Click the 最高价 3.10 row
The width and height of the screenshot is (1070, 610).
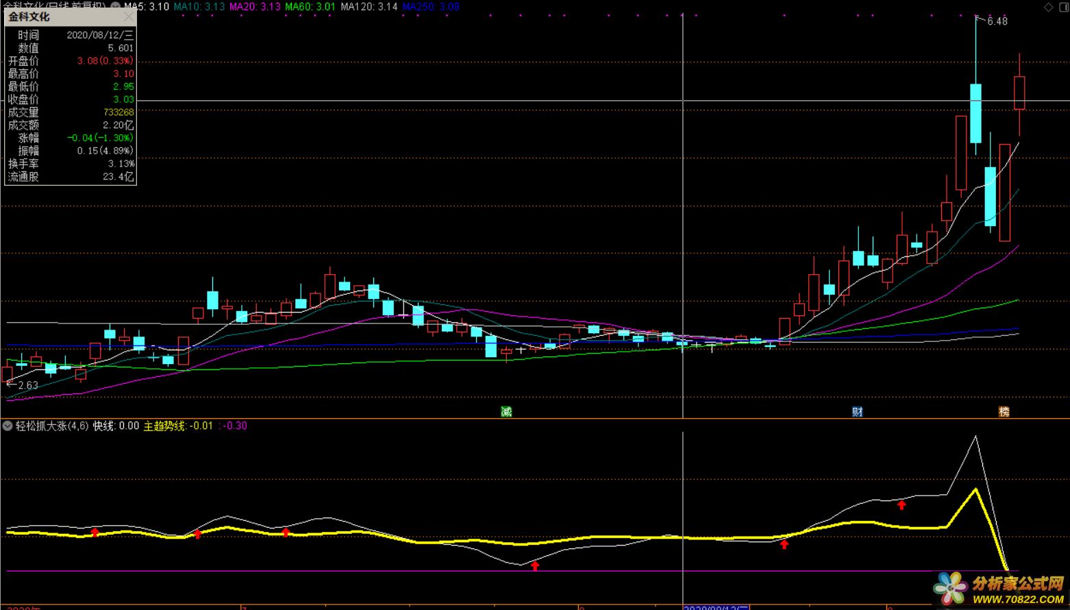coord(71,73)
